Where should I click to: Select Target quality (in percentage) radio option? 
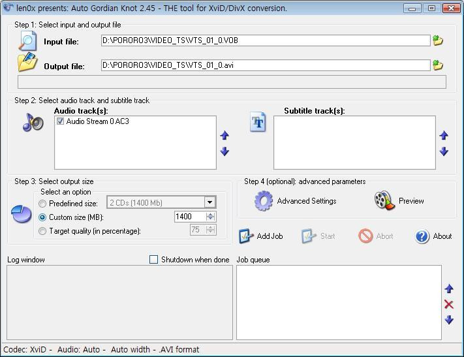click(42, 231)
